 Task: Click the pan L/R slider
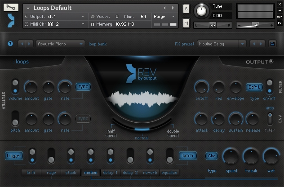pos(213,25)
